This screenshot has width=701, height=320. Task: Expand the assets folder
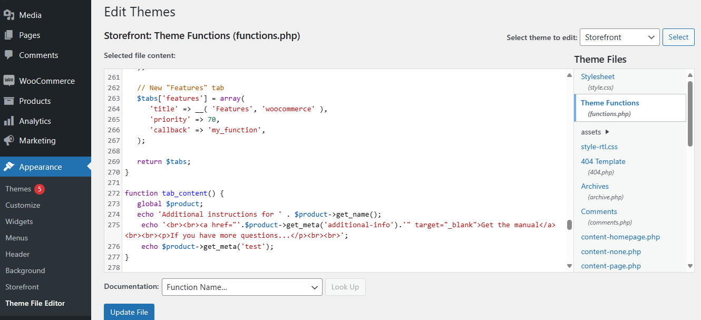(595, 132)
